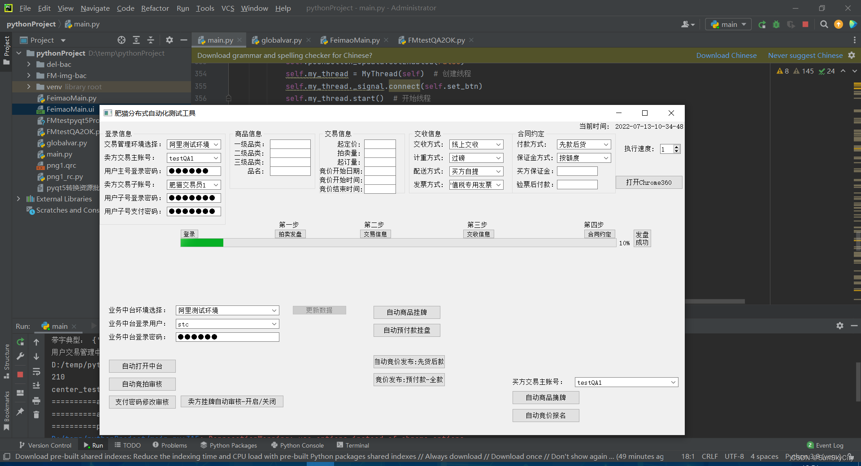Toggle soft-wrap in the Run console
This screenshot has height=466, width=861.
point(36,372)
